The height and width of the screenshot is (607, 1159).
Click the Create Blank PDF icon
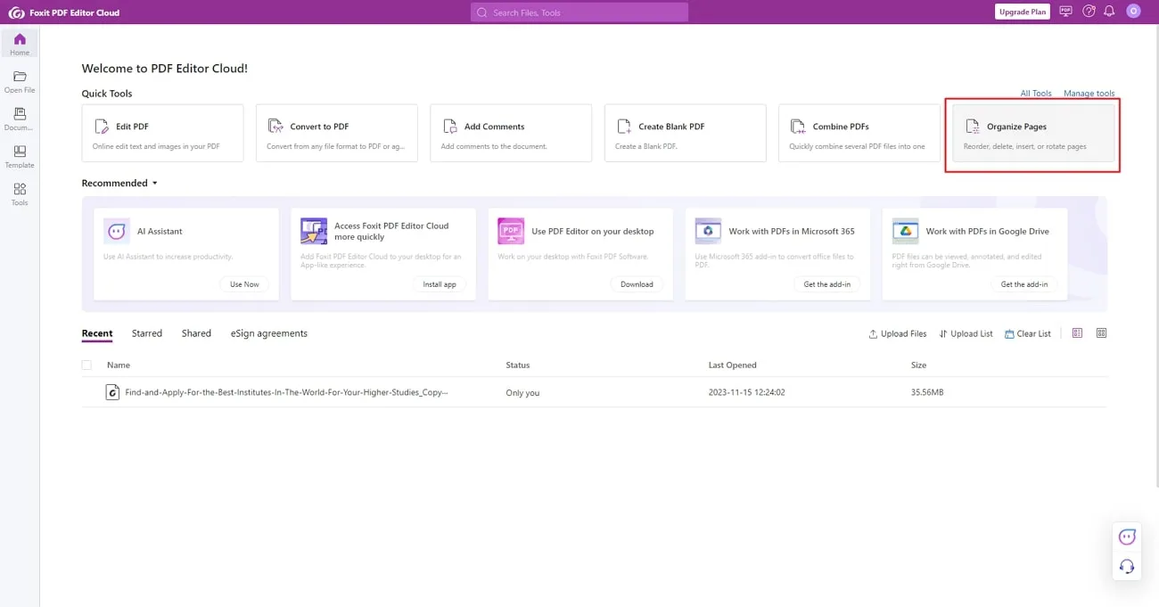[x=625, y=127]
